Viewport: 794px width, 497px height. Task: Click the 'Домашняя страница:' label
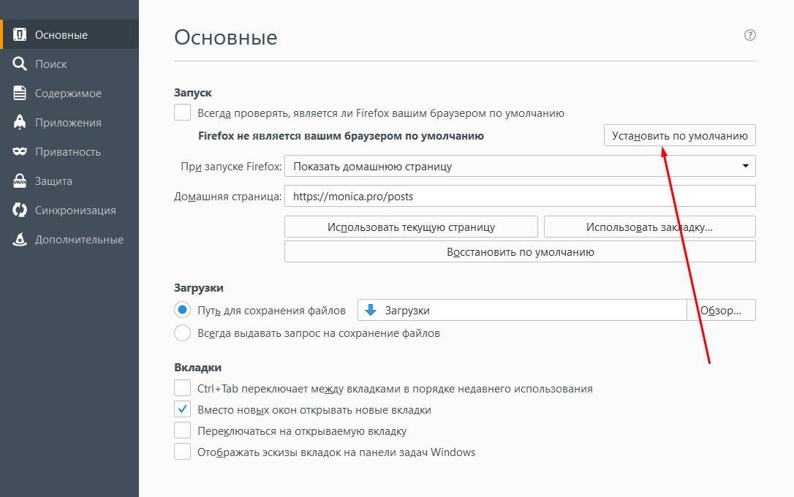[x=228, y=197]
